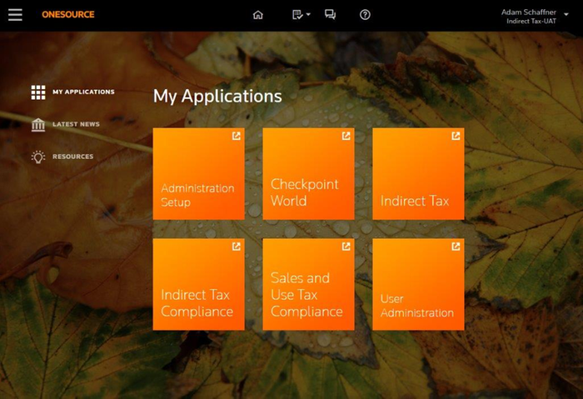Launch the Indirect Tax Compliance tile
This screenshot has width=583, height=399.
tap(198, 285)
